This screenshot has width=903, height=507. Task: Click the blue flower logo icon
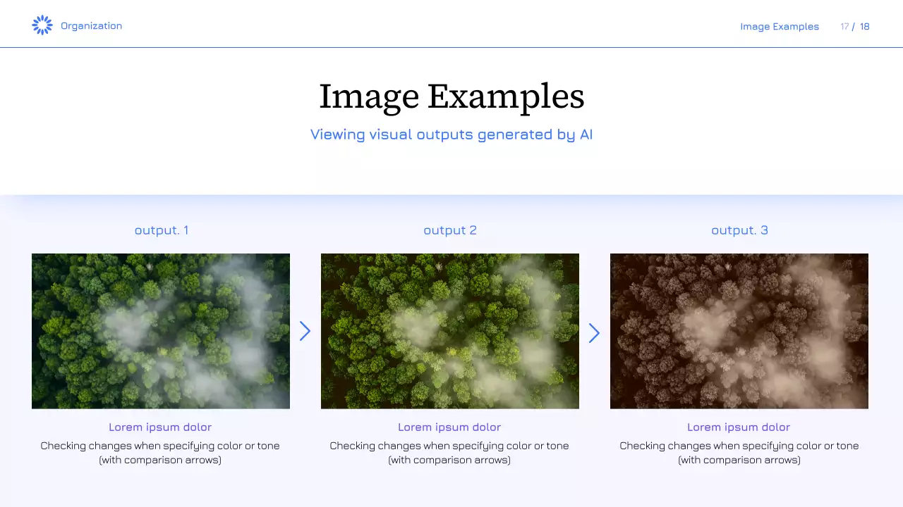[42, 25]
